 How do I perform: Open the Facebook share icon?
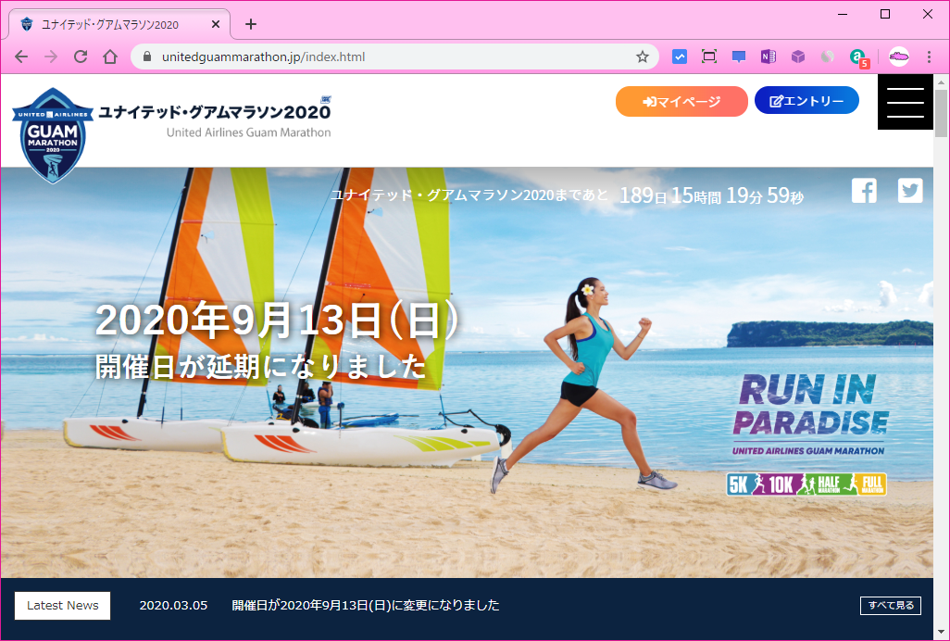pos(864,191)
